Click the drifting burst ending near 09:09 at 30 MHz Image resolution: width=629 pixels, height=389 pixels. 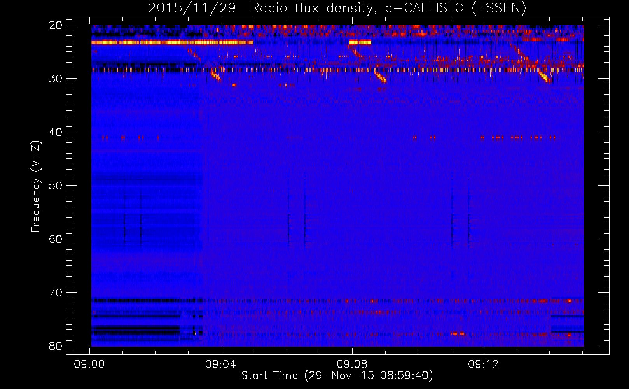381,77
